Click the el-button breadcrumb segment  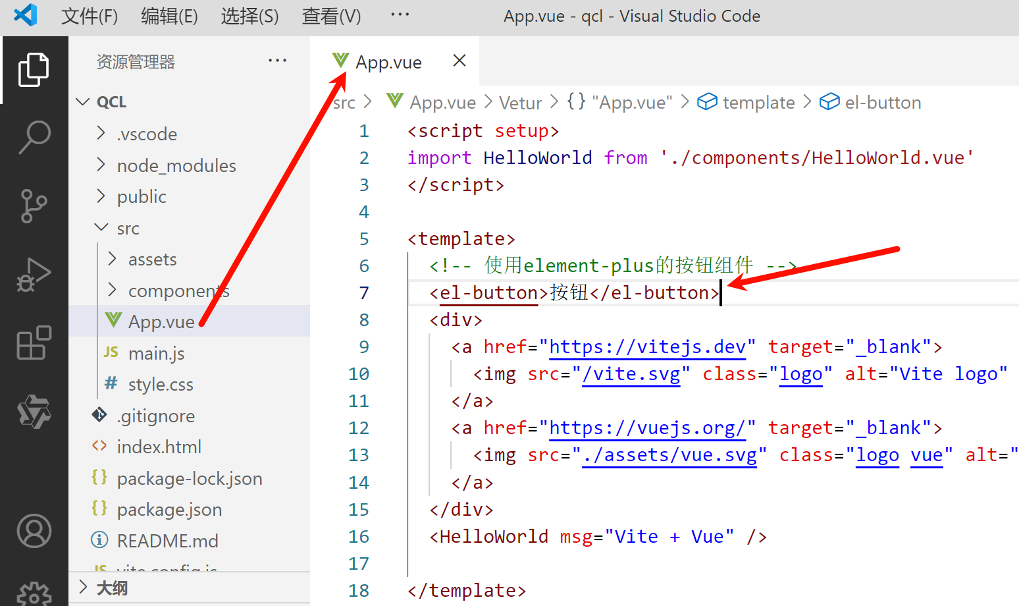883,102
